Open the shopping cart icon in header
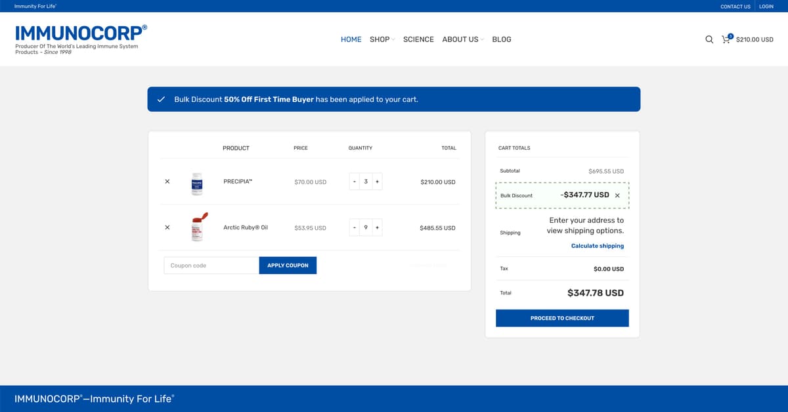 [726, 39]
